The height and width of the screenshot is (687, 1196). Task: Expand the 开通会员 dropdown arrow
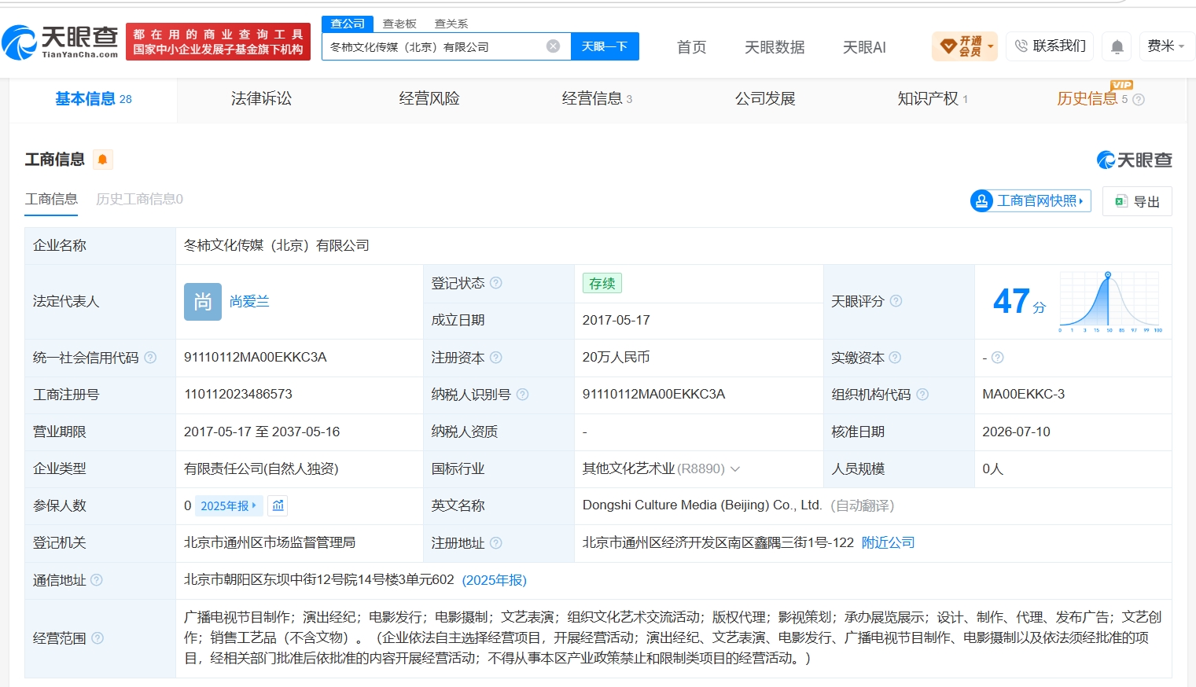[x=991, y=46]
